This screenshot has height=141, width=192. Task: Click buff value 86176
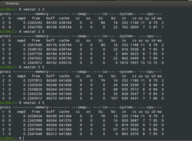pyautogui.click(x=52, y=45)
